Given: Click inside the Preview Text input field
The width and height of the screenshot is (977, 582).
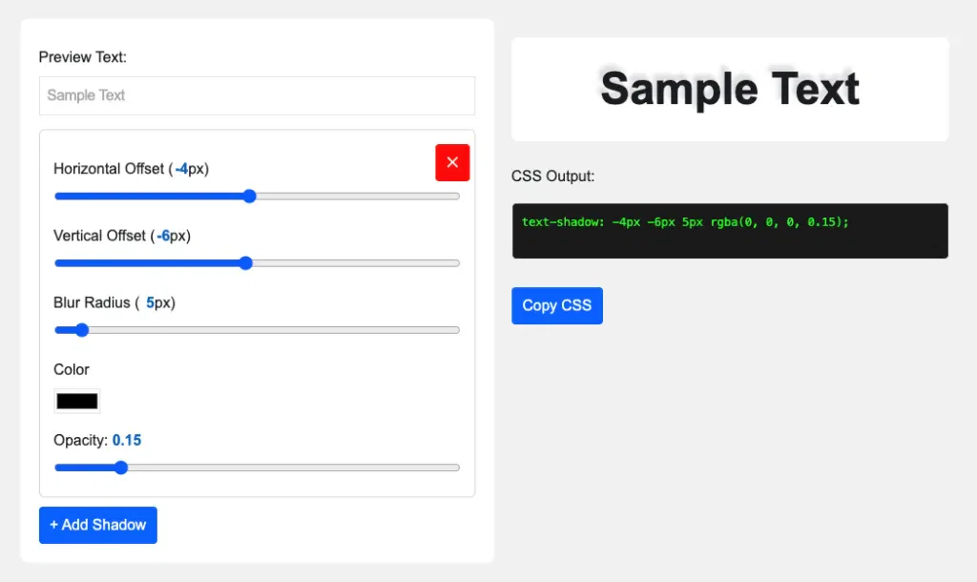Looking at the screenshot, I should [256, 95].
